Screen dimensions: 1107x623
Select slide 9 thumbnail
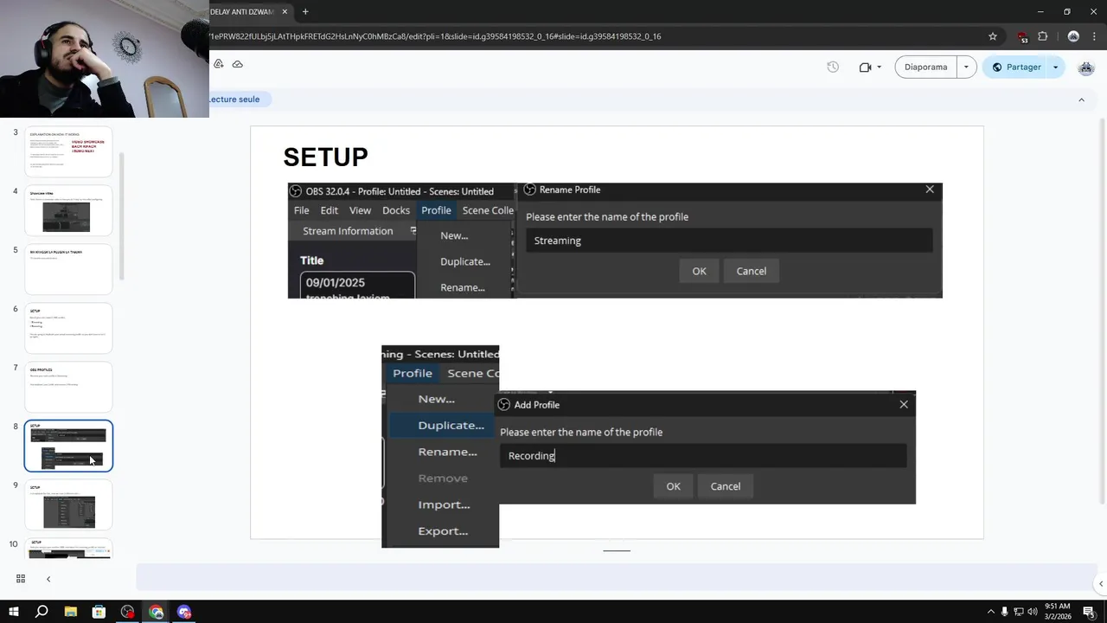point(68,504)
